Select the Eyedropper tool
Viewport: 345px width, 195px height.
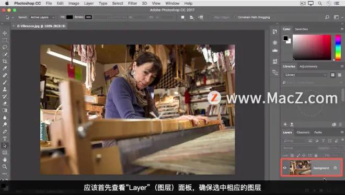coord(5,68)
